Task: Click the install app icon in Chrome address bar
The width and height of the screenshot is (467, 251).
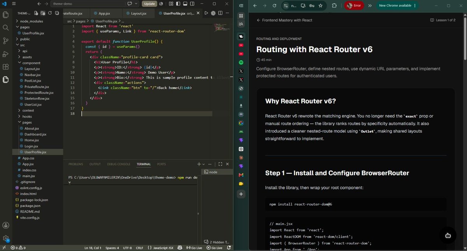Action: click(303, 6)
